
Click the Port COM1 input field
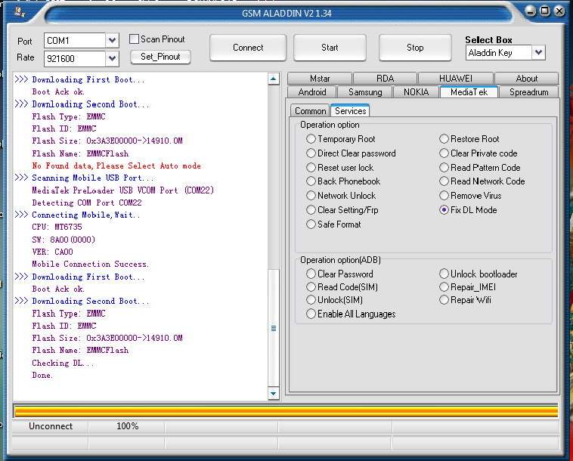75,41
